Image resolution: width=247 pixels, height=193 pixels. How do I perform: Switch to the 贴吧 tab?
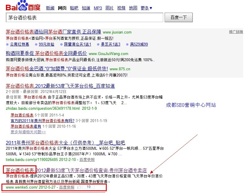(74, 8)
